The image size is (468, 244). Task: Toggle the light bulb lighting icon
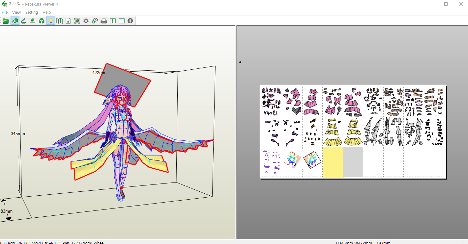(x=50, y=21)
